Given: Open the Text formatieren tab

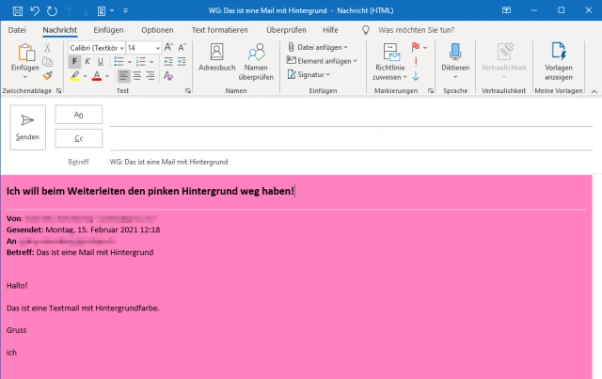Looking at the screenshot, I should tap(219, 30).
